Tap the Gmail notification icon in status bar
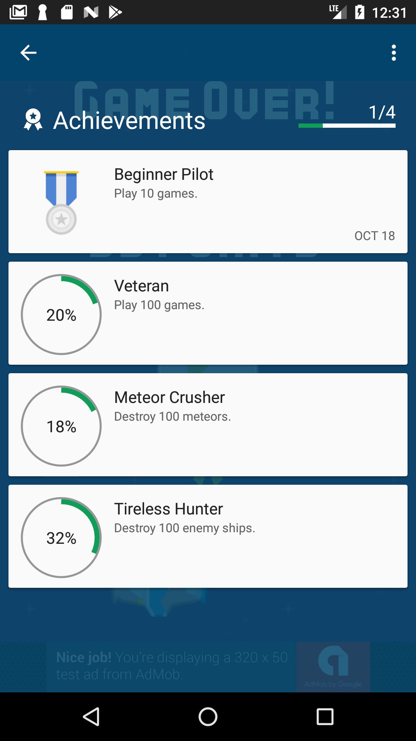Screen dimensions: 416x741 (18, 12)
